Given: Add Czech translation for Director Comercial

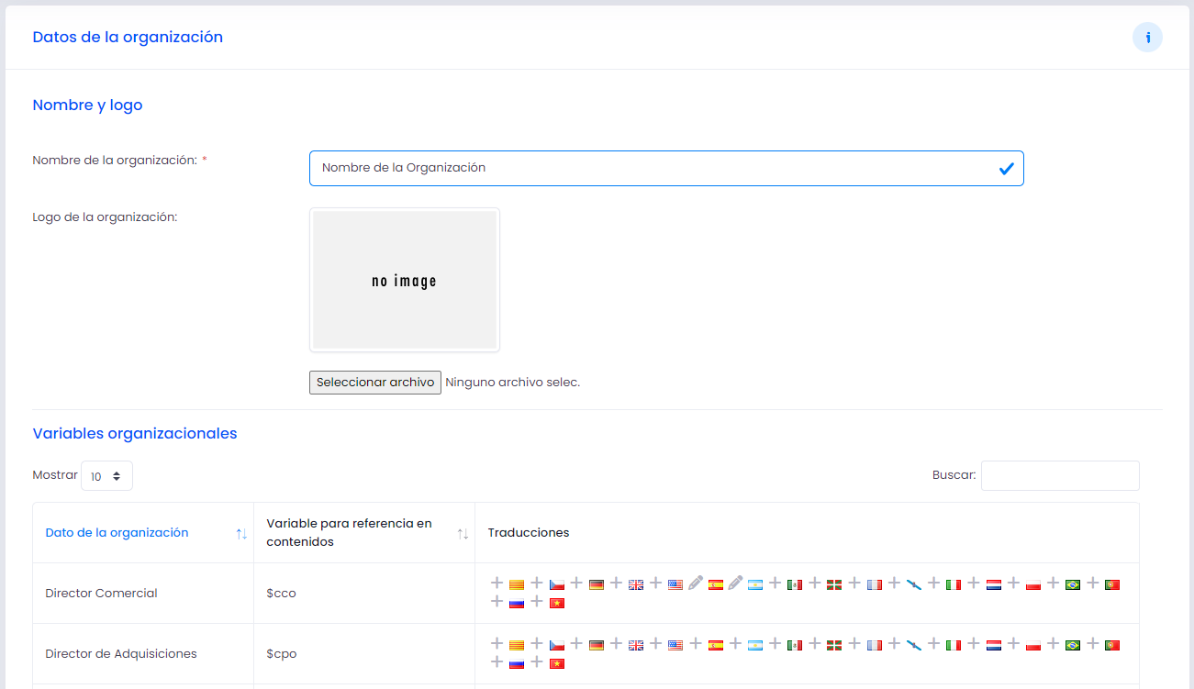Looking at the screenshot, I should (x=537, y=583).
